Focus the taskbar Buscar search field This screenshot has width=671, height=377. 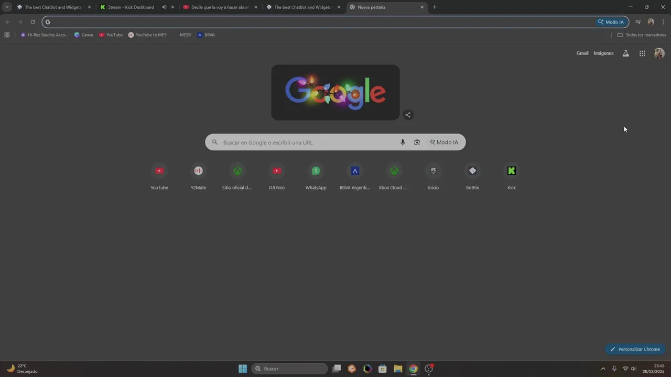[x=290, y=369]
